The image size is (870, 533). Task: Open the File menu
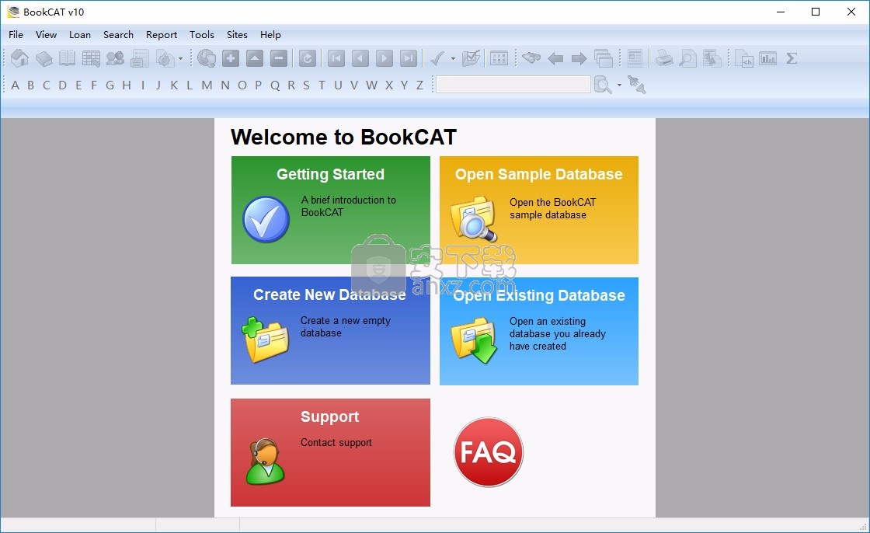click(x=16, y=34)
